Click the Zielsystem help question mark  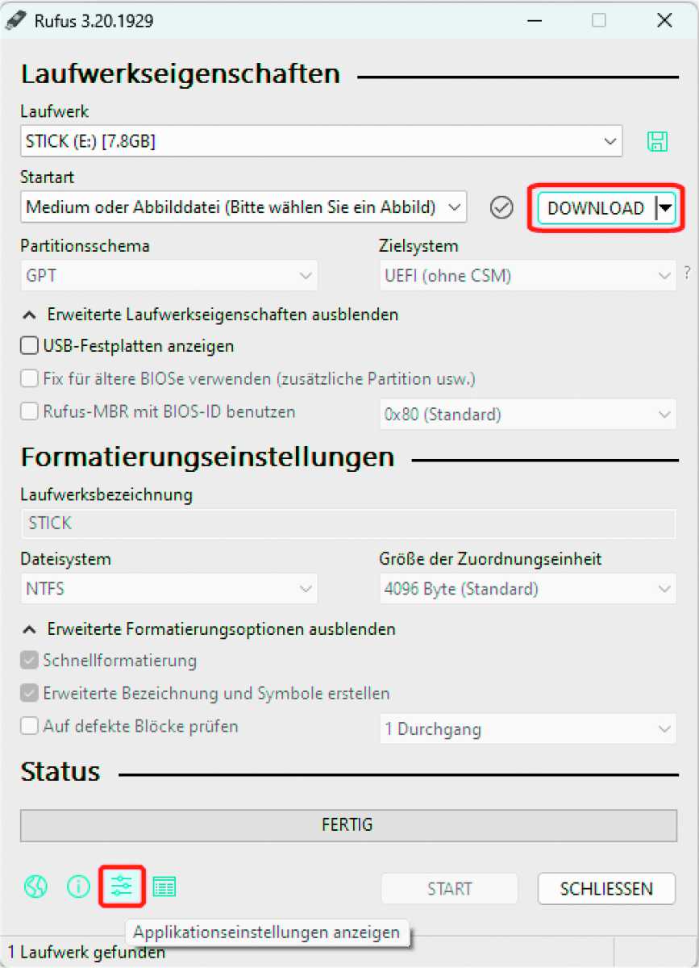(687, 273)
